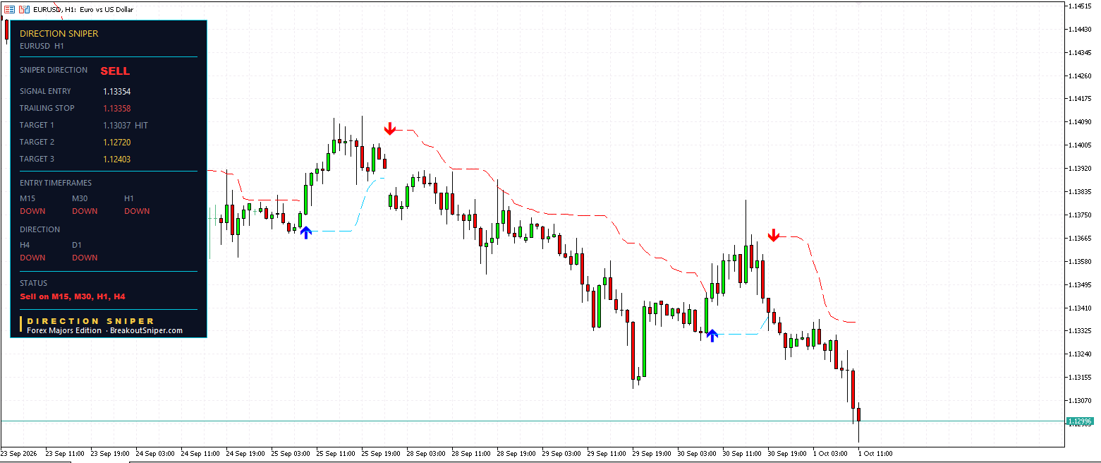
Task: Click the 1.13070 label on the price axis
Action: click(1081, 401)
